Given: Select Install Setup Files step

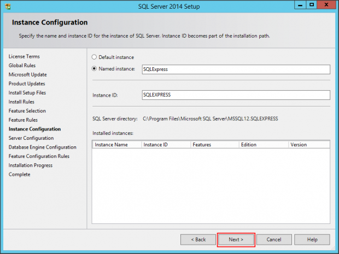Looking at the screenshot, I should pyautogui.click(x=27, y=93).
